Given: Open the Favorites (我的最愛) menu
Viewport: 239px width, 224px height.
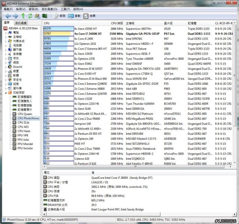Looking at the screenshot, I should pos(50,9).
